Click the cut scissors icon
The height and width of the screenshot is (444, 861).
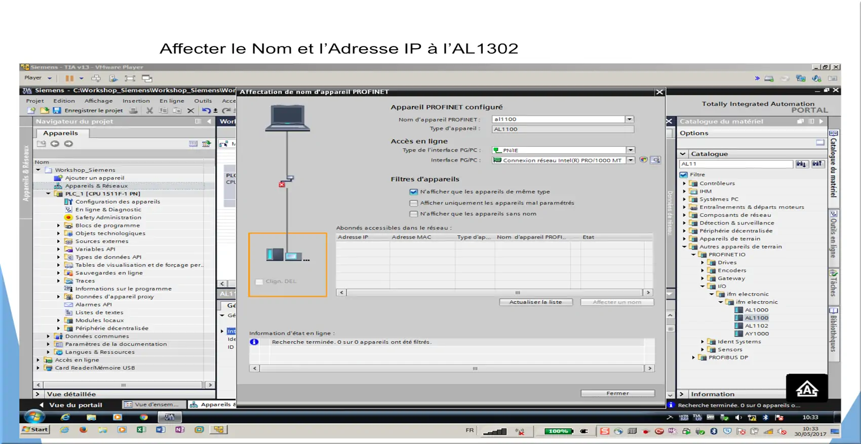click(149, 110)
